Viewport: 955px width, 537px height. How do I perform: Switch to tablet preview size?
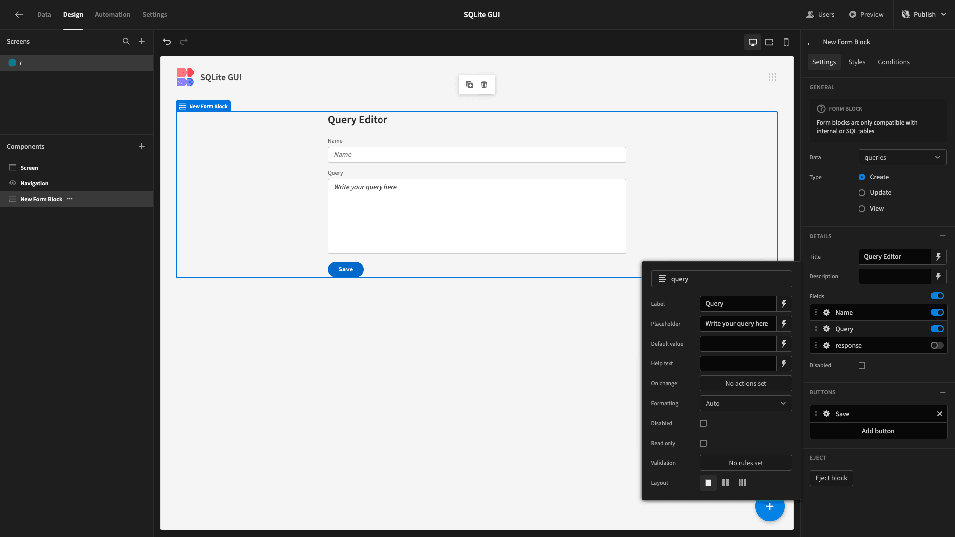(x=769, y=42)
